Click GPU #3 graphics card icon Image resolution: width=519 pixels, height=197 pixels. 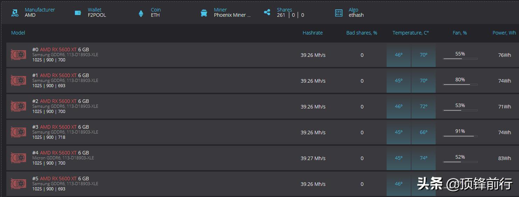18,132
